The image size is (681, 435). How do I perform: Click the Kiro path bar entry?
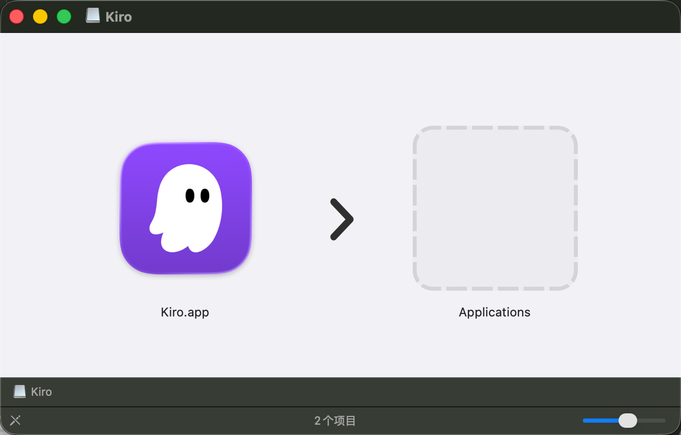click(33, 392)
